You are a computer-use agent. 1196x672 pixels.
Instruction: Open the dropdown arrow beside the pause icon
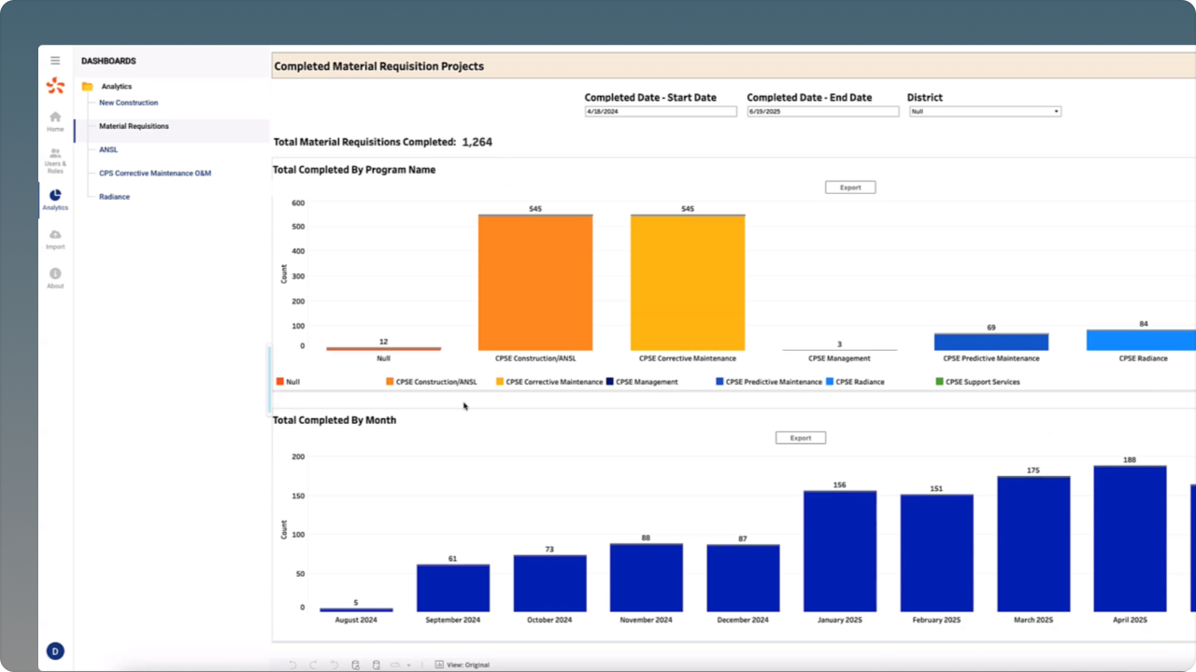408,665
